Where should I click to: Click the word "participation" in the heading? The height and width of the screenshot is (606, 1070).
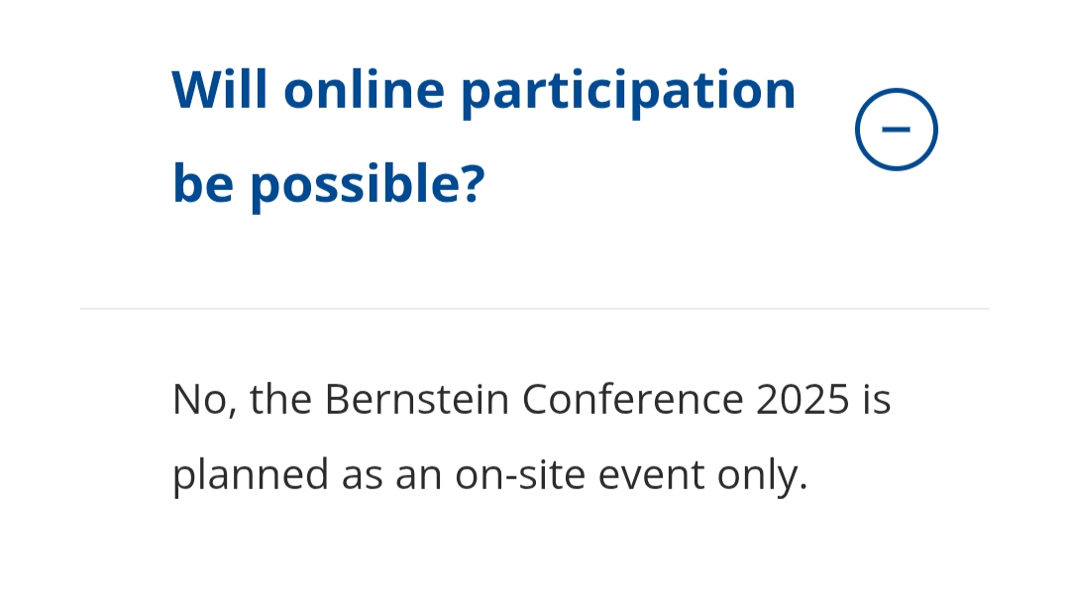tap(628, 91)
